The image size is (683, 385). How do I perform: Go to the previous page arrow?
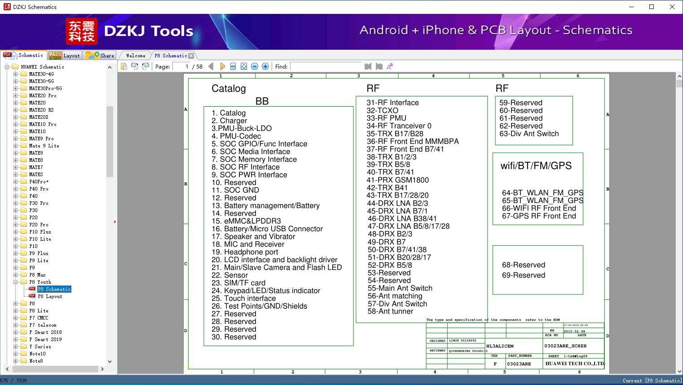click(211, 66)
